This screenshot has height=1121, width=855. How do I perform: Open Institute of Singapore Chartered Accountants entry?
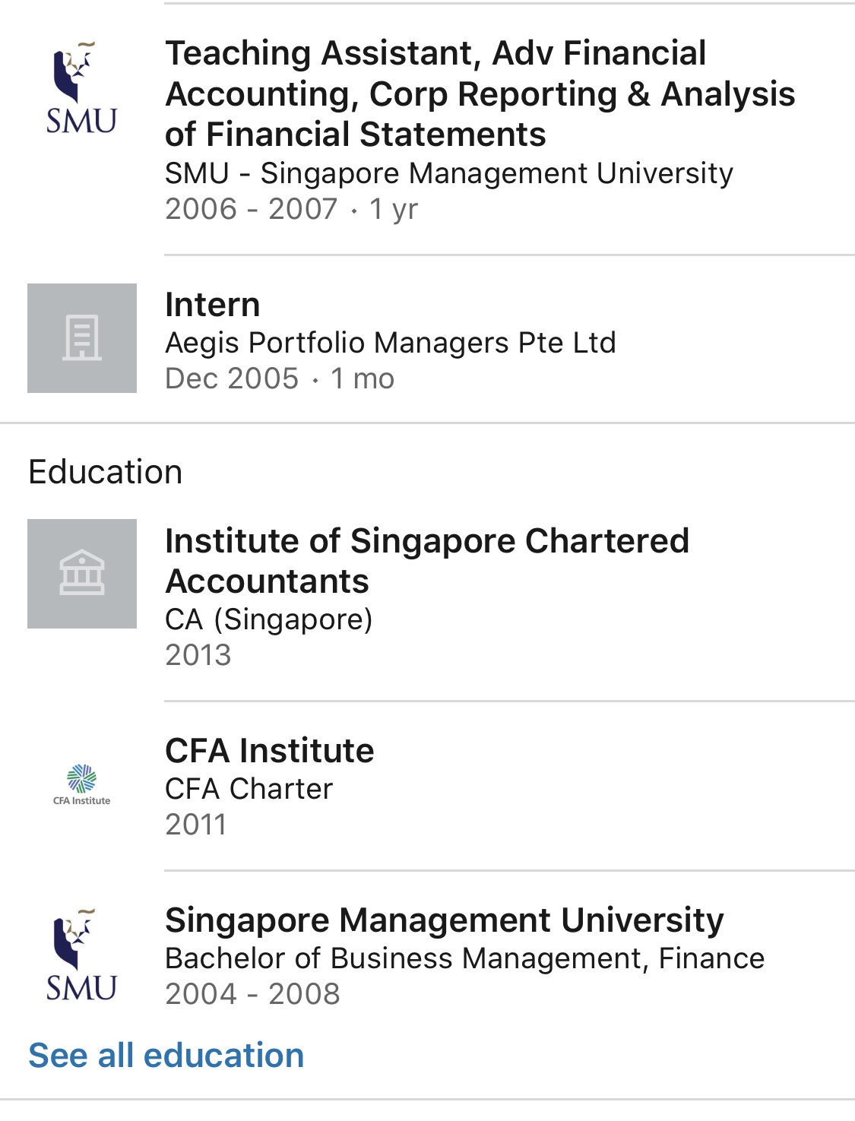[x=426, y=561]
